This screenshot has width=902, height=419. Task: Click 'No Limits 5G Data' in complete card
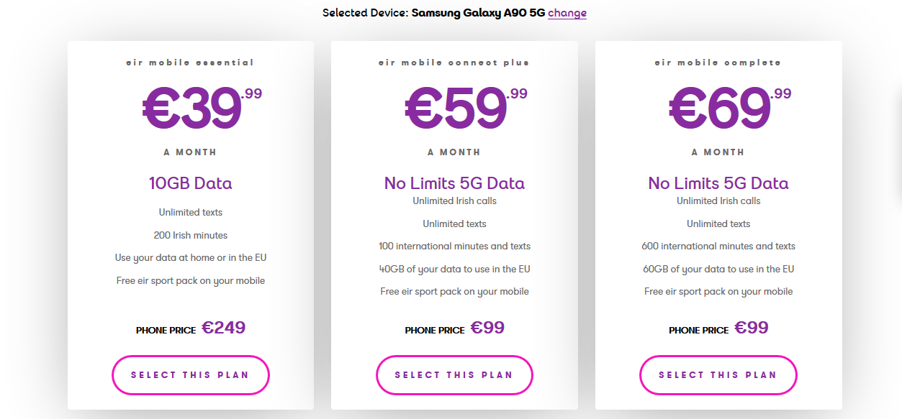[718, 183]
